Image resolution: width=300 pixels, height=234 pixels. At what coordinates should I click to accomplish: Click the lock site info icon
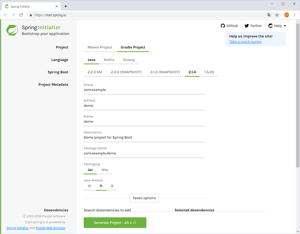pos(31,15)
